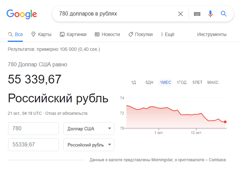This screenshot has width=240, height=171.
Task: Switch to the Картинки images tab
Action: [73, 34]
